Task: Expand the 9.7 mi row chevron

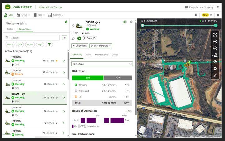Action: (64, 123)
